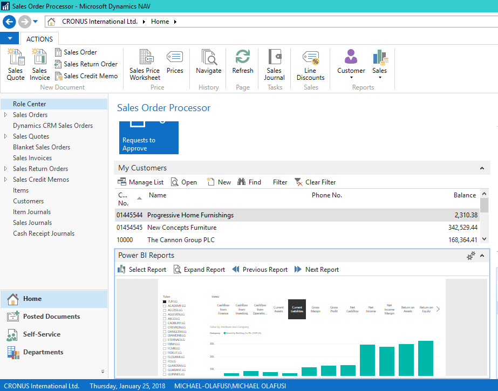Viewport: 498px width, 391px height.
Task: Open Blanket Sales Orders
Action: click(42, 147)
